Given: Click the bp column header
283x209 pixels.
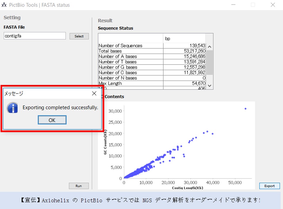Looking at the screenshot, I should [184, 39].
